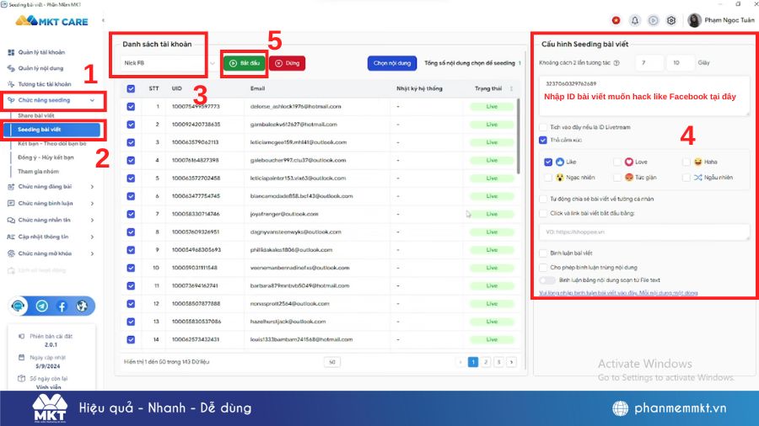The width and height of the screenshot is (759, 426).
Task: Open Quản lý nội dung in sidebar
Action: tap(40, 68)
